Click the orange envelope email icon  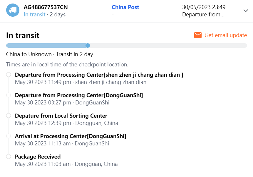point(198,35)
